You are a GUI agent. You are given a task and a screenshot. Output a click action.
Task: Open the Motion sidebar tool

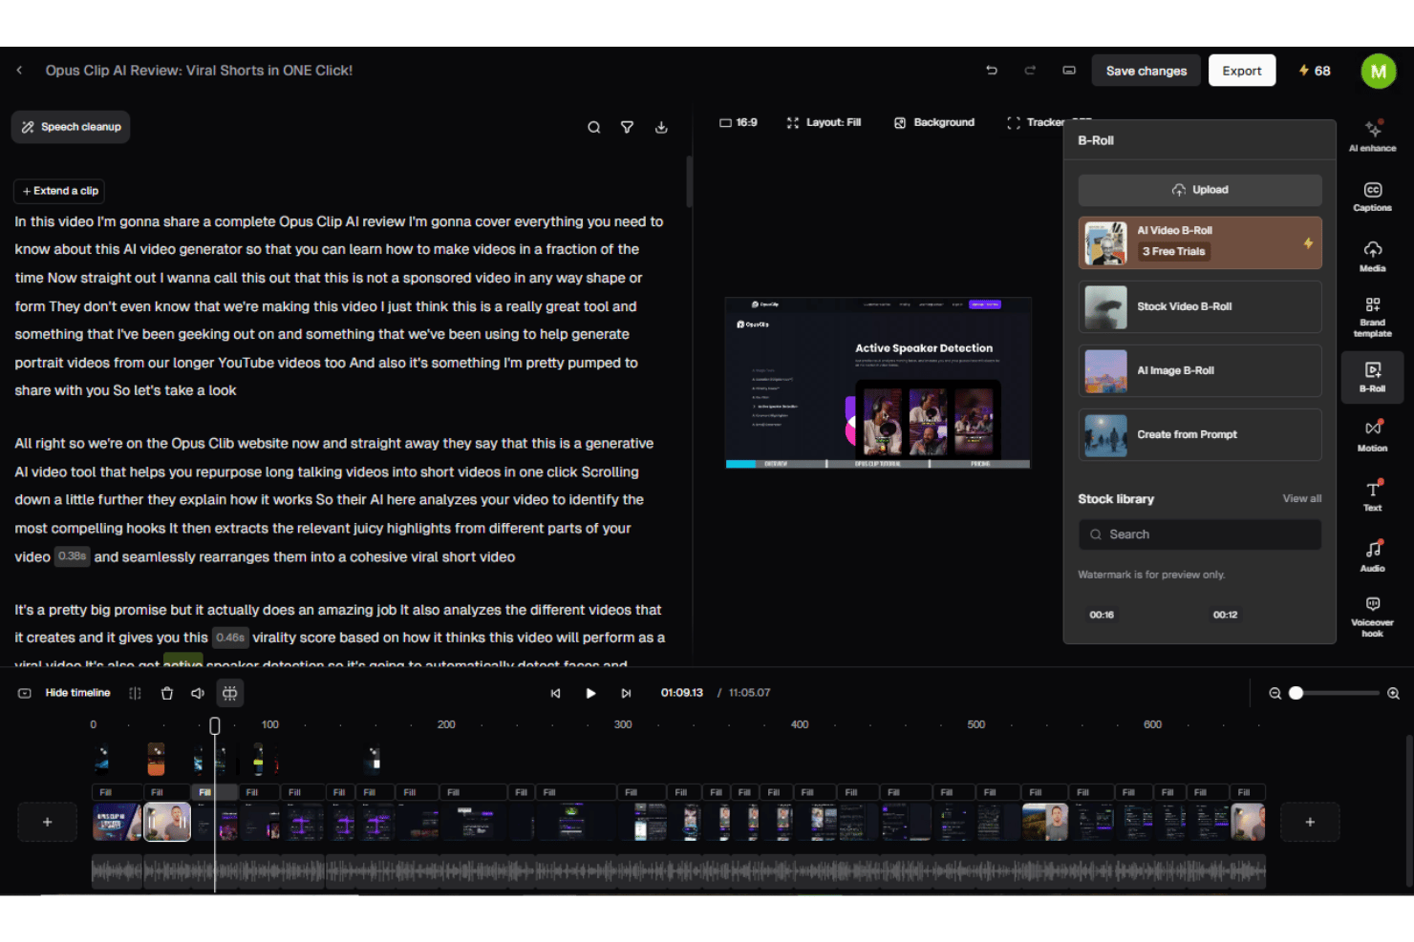coord(1373,435)
